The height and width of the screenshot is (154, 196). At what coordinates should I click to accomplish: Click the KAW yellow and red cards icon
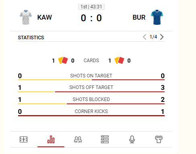[63, 61]
